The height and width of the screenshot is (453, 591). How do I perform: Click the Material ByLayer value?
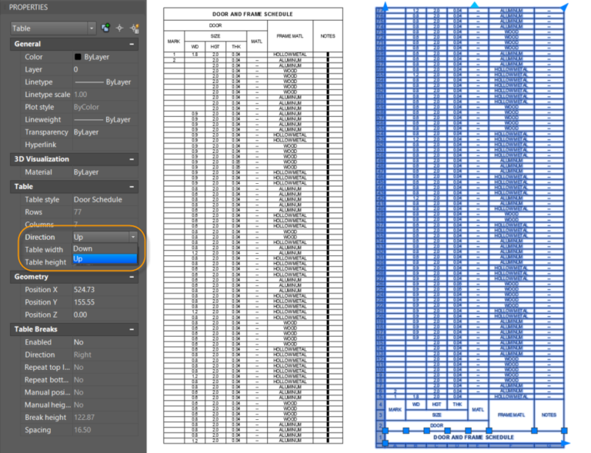86,173
